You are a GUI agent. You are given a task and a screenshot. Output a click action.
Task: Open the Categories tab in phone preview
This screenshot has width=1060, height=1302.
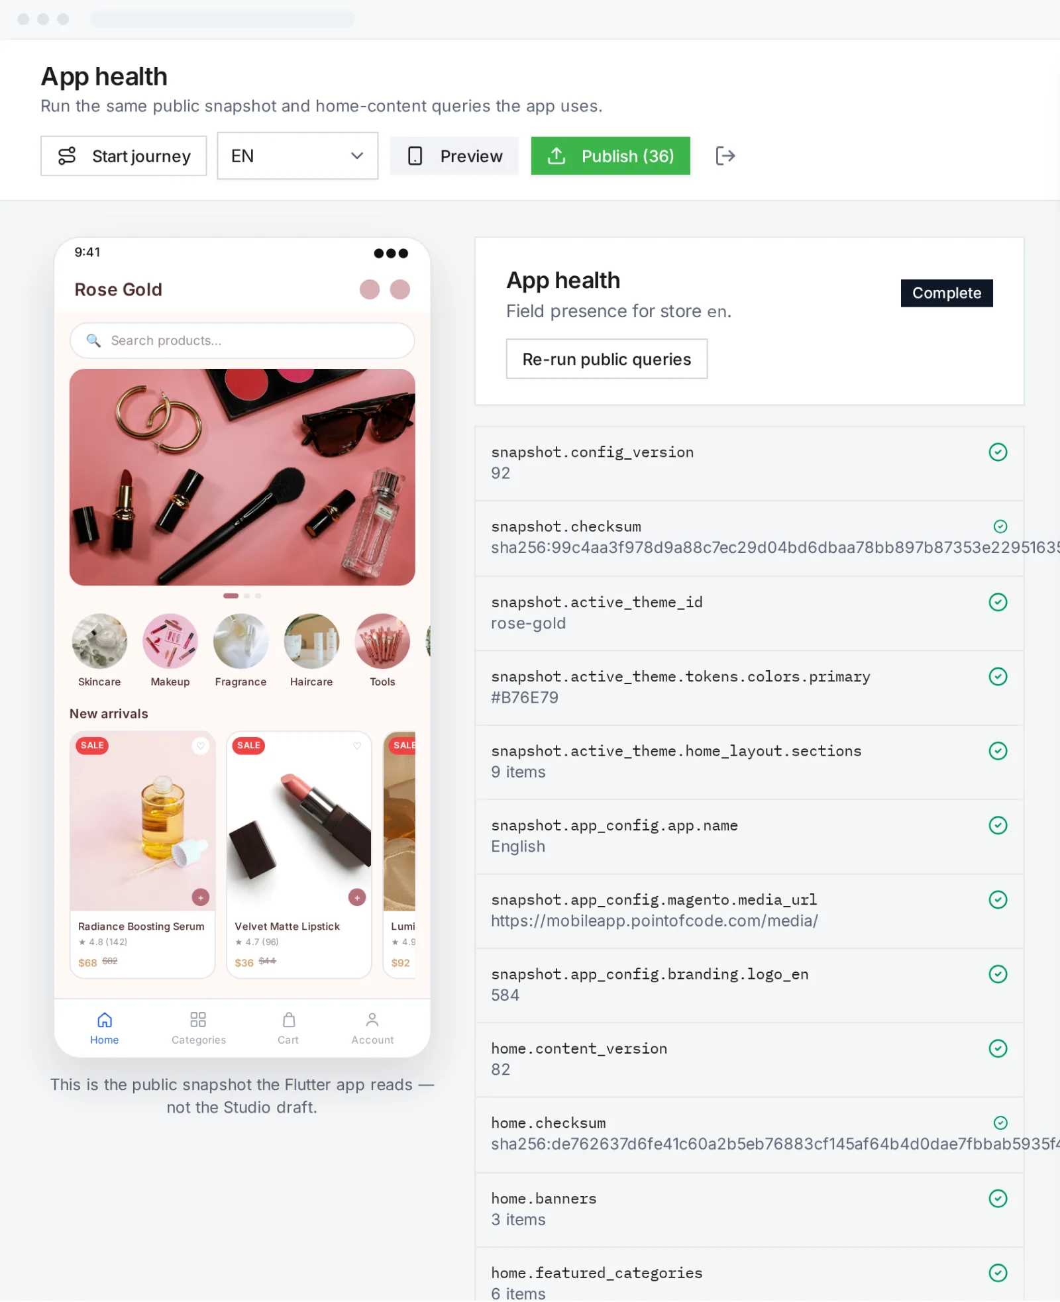(198, 1028)
